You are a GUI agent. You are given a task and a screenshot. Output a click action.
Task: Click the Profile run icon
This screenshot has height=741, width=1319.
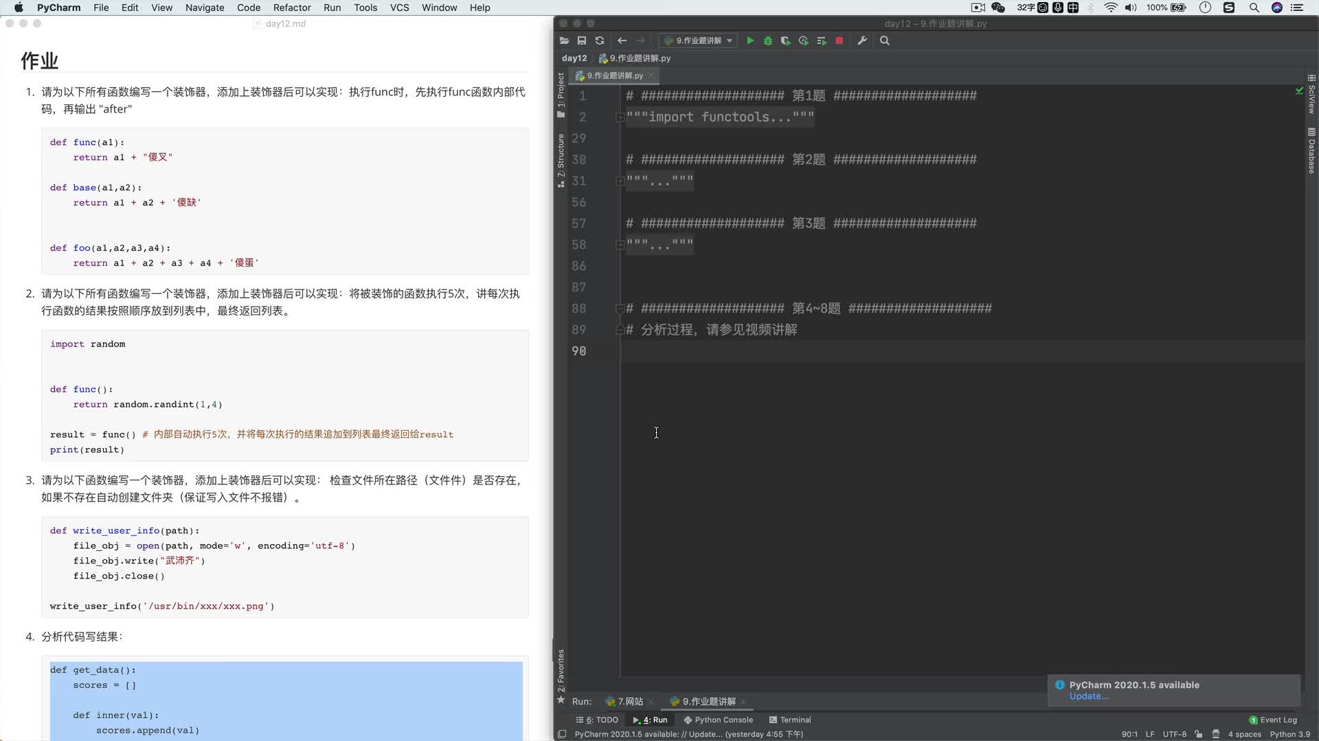coord(804,40)
